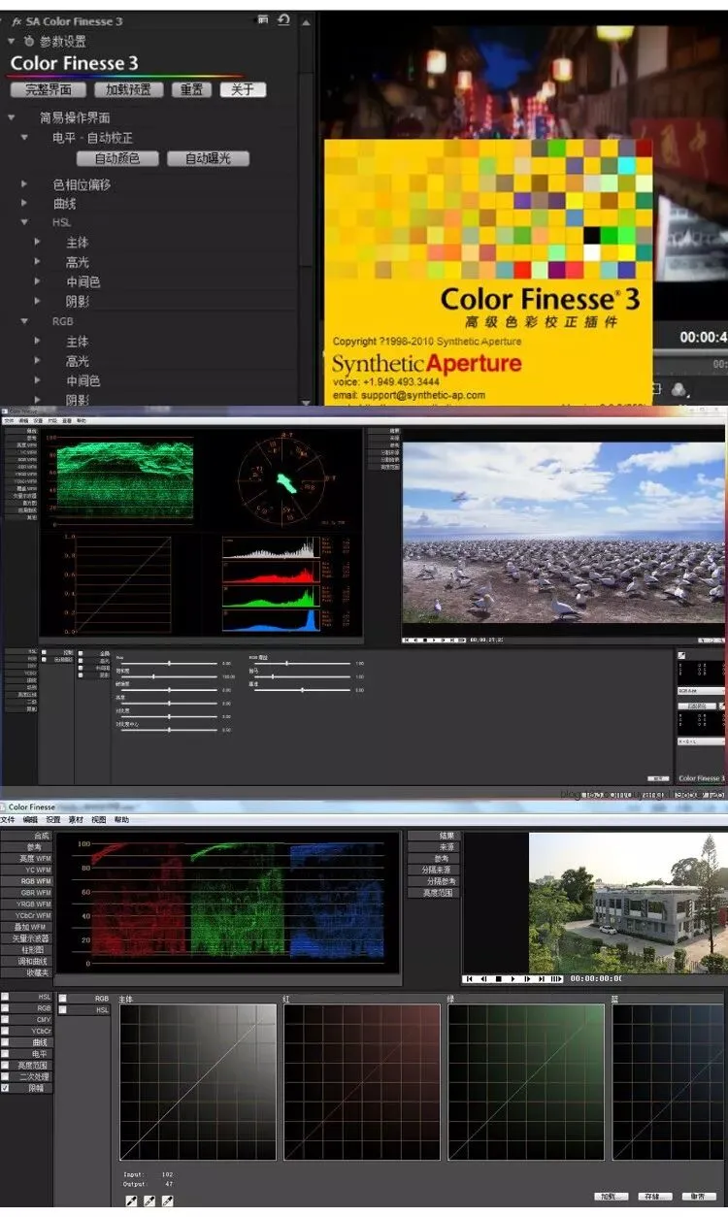Enable the HSL checkbox in the left list
728x1217 pixels.
coord(6,997)
